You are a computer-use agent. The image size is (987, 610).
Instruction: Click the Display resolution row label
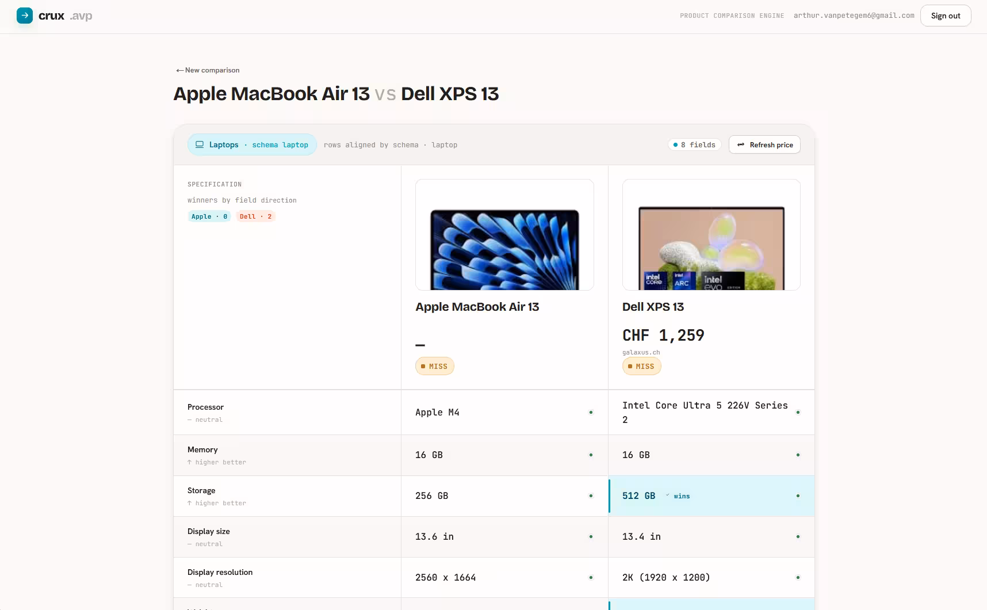[220, 572]
